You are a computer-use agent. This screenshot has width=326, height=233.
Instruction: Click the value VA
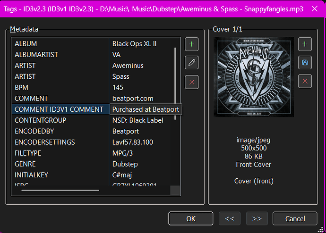116,55
